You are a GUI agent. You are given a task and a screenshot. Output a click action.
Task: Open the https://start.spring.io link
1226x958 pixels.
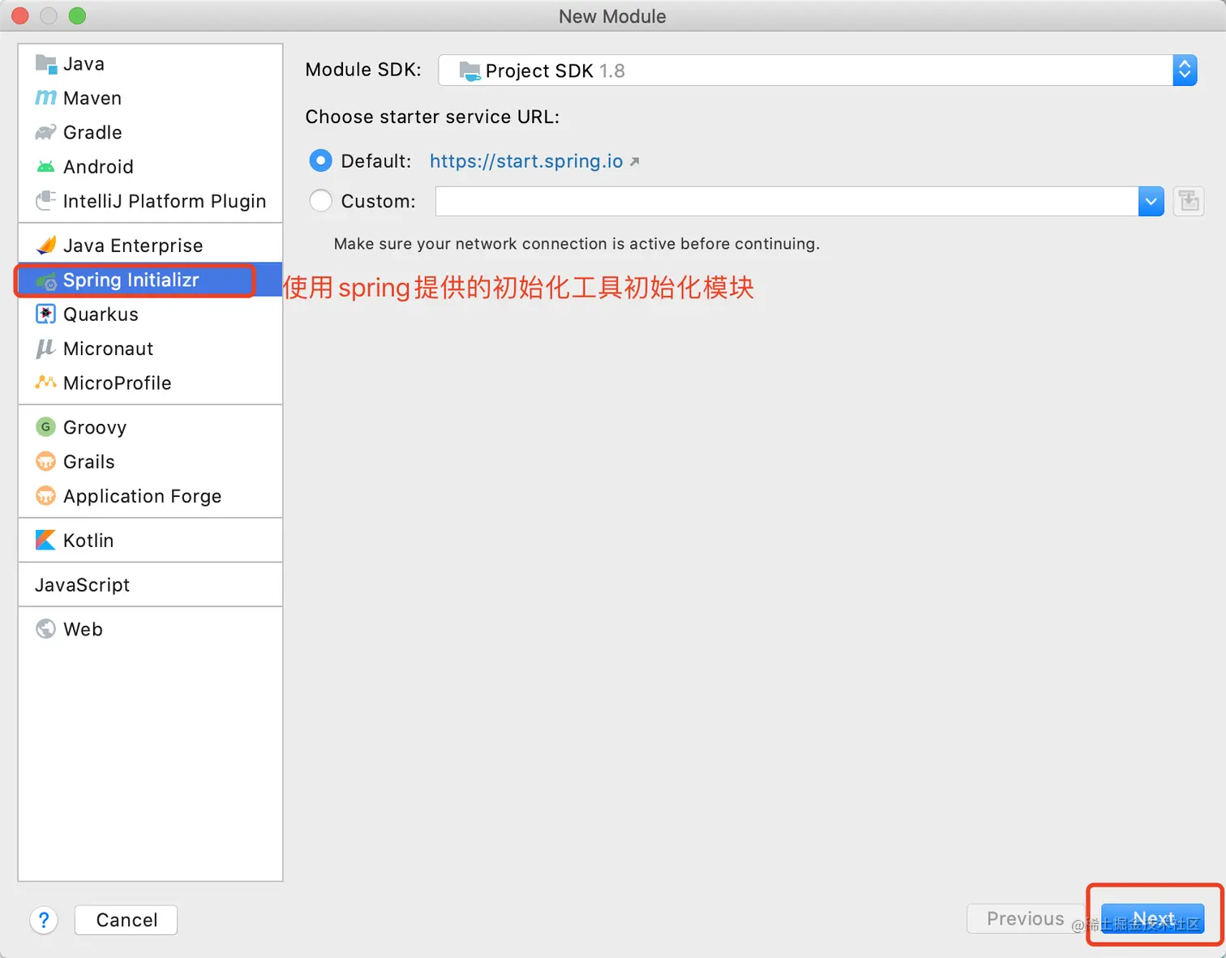click(x=526, y=160)
